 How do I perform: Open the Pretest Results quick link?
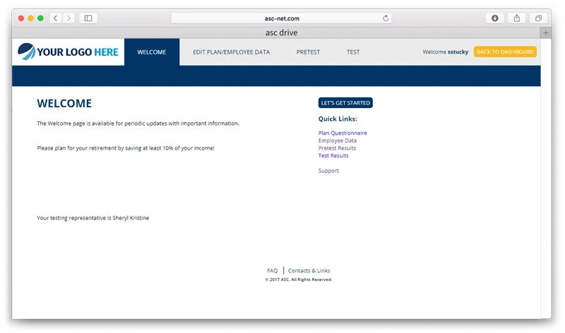337,148
